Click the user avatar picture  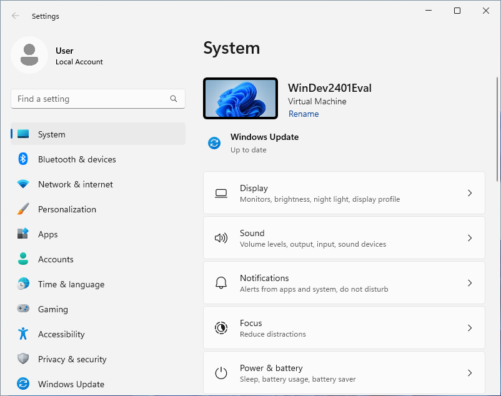[x=29, y=55]
